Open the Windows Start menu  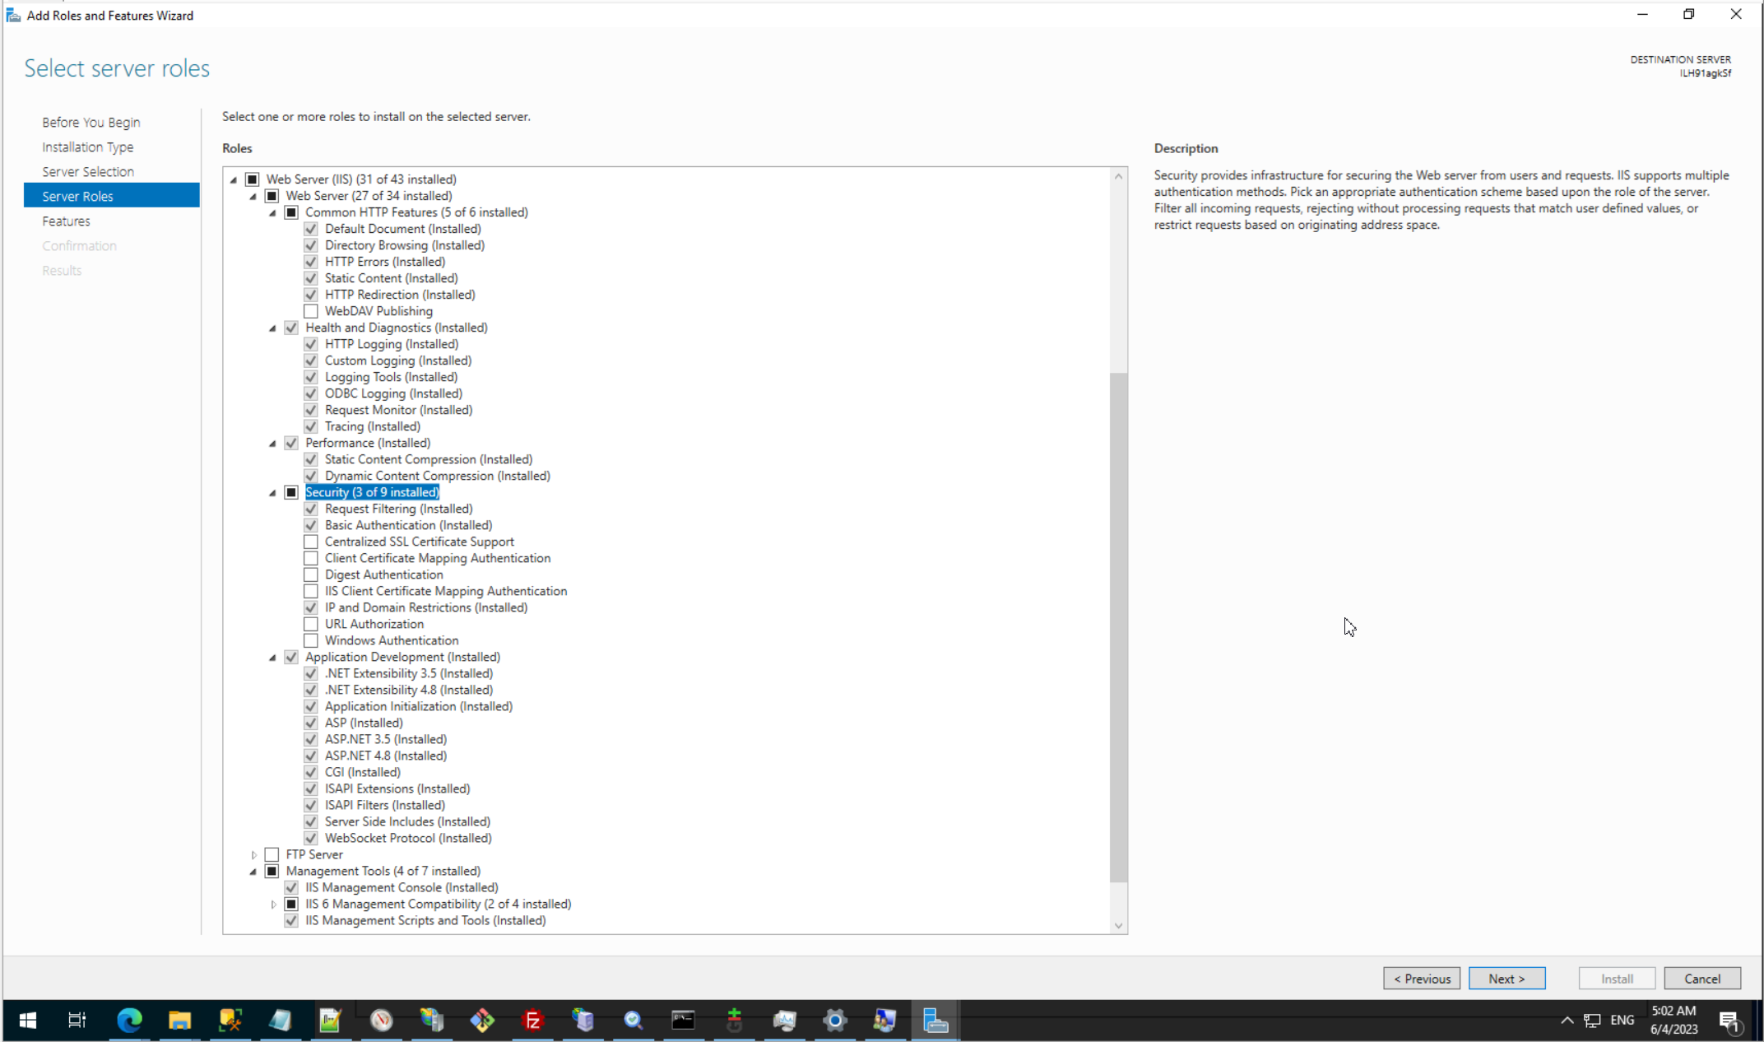27,1021
